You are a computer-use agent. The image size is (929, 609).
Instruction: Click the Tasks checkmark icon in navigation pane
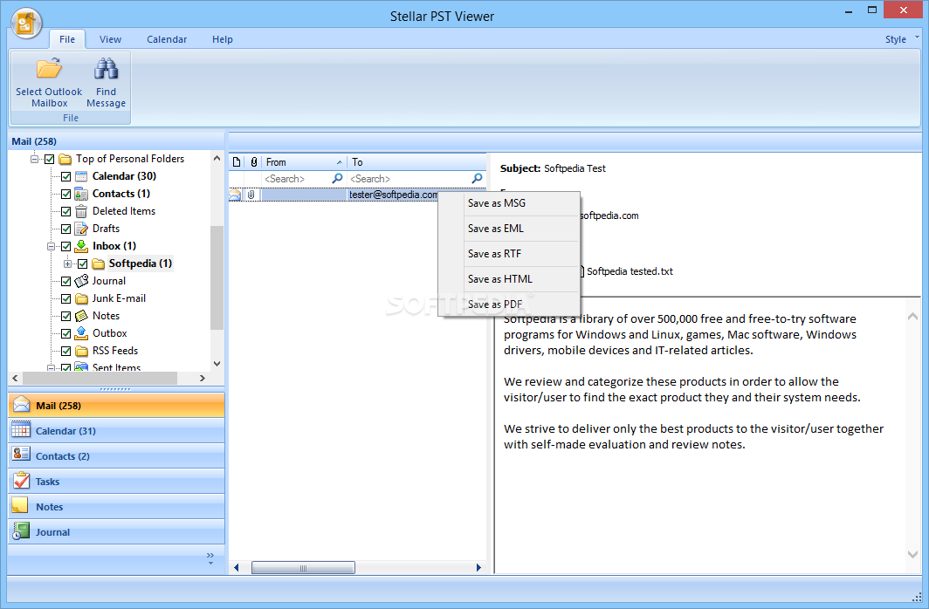pos(21,481)
